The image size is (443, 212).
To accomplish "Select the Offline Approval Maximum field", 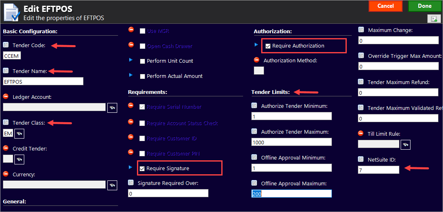I will (291, 194).
